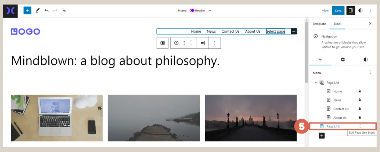Click the Mindblown blog heading text
This screenshot has height=152, width=380.
click(x=116, y=61)
